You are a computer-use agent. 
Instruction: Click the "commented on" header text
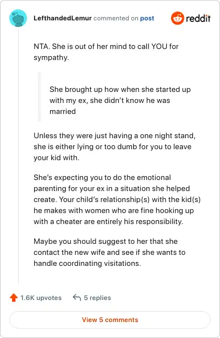[116, 18]
